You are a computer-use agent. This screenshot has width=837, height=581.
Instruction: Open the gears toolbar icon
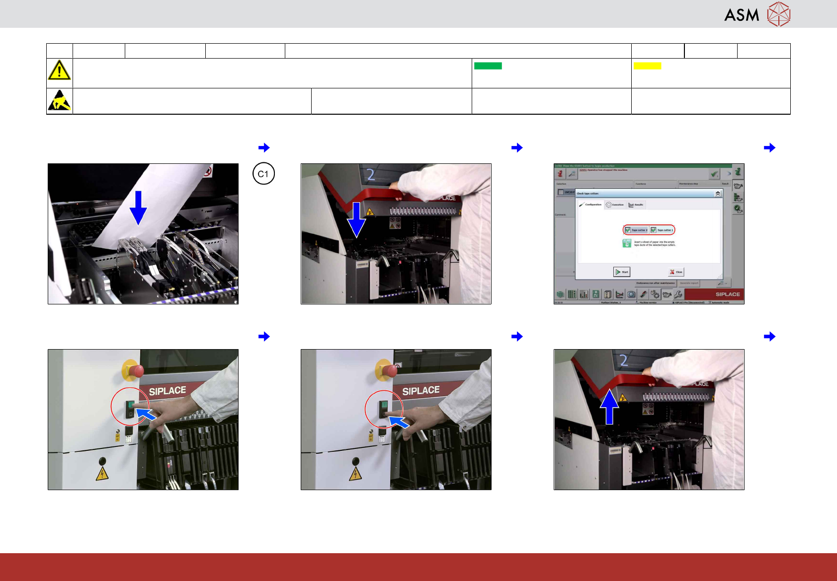click(x=655, y=294)
